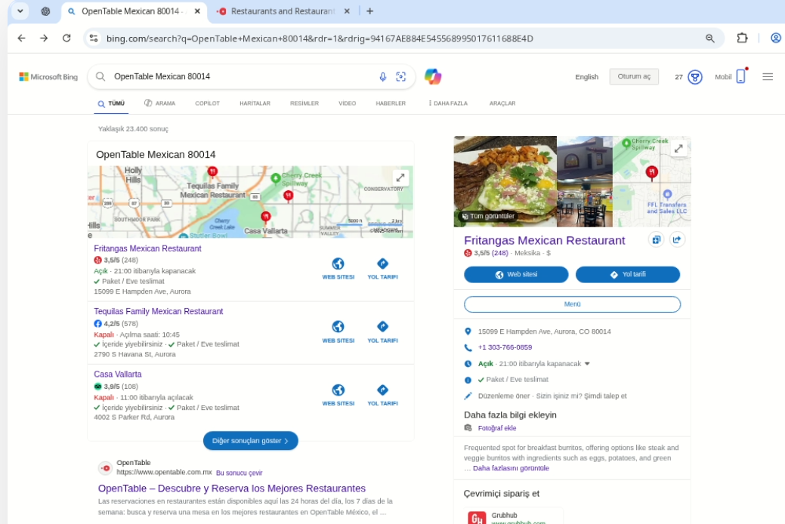Open Fritangas Mexican Restaurant list result
This screenshot has width=785, height=524.
147,248
